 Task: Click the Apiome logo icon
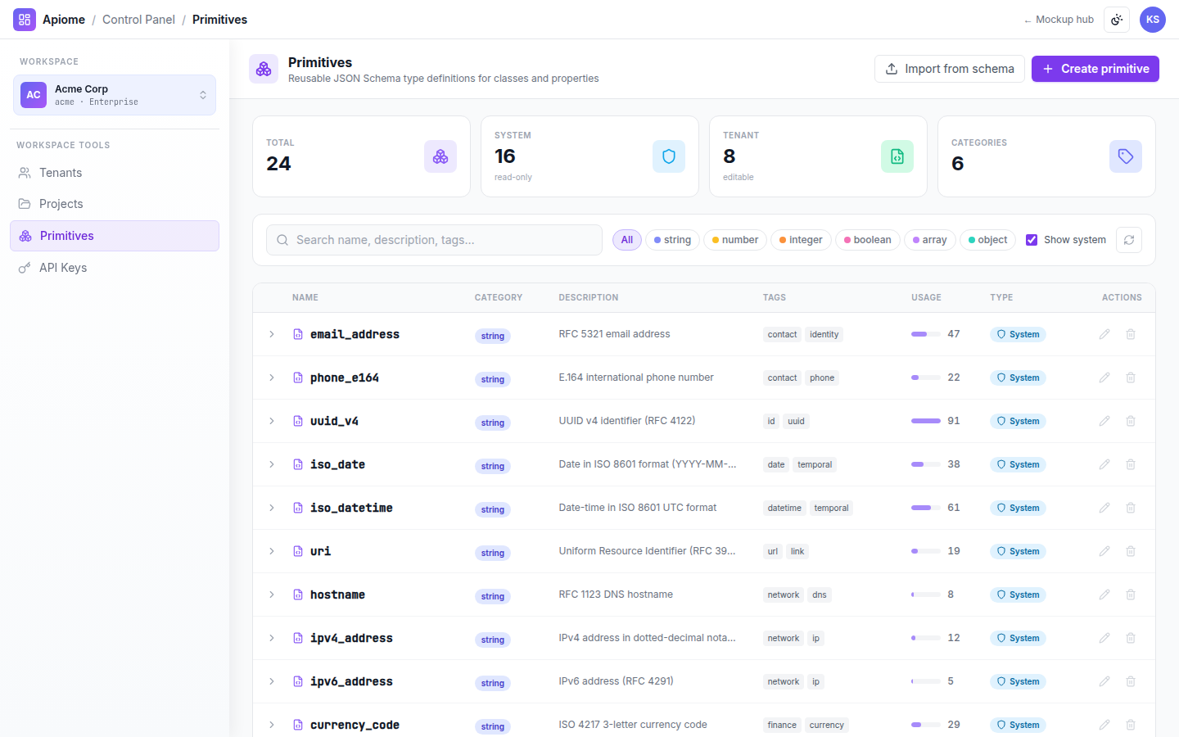click(25, 20)
